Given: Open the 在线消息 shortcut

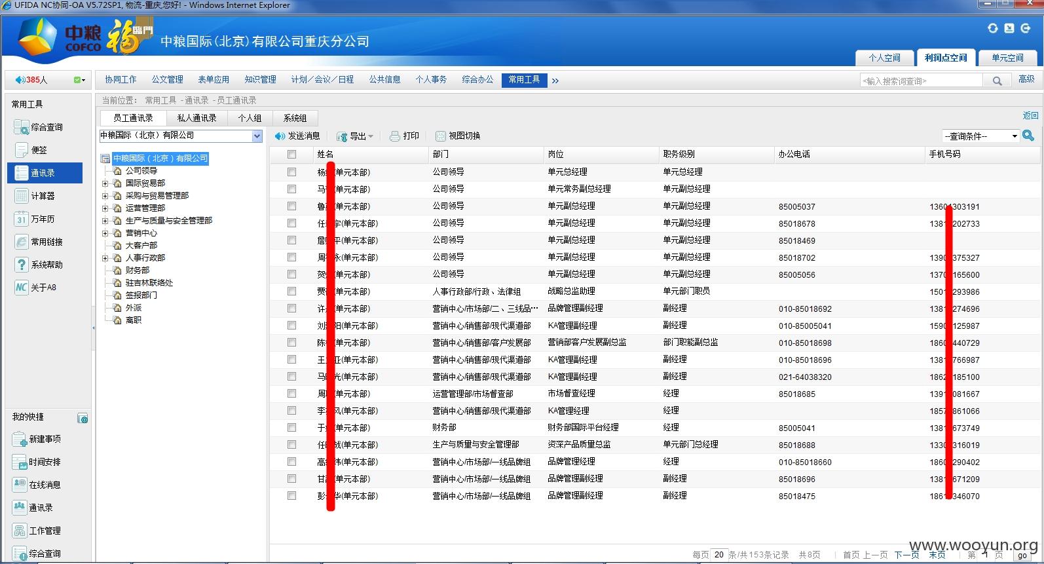Looking at the screenshot, I should tap(37, 485).
